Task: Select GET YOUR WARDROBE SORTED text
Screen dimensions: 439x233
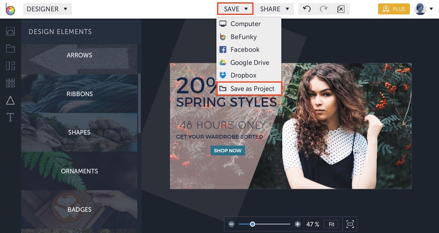Action: (x=219, y=137)
